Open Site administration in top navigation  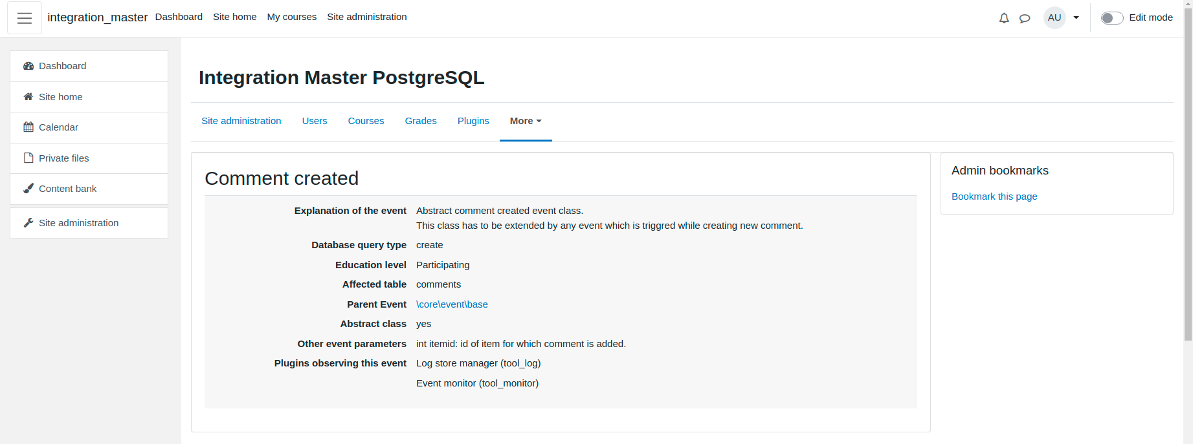coord(367,17)
